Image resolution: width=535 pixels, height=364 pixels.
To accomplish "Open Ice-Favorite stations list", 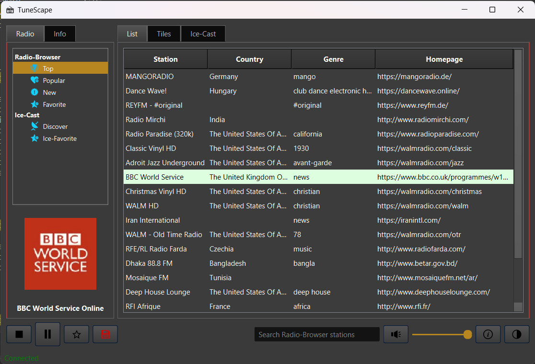I will [x=59, y=138].
